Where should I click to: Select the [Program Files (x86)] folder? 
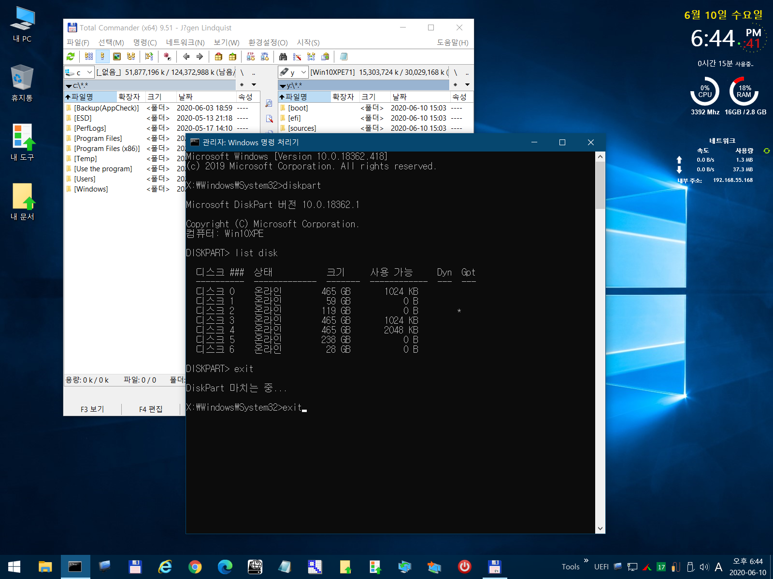[107, 149]
